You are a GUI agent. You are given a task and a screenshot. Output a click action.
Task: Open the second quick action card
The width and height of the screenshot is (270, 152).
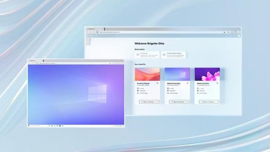173,55
